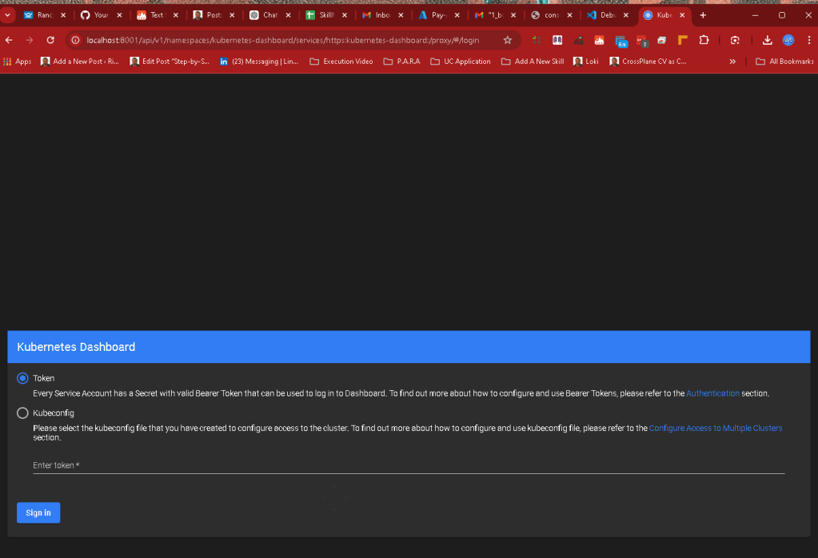Click the blue 6m badge extension icon
The image size is (818, 558).
pyautogui.click(x=620, y=41)
